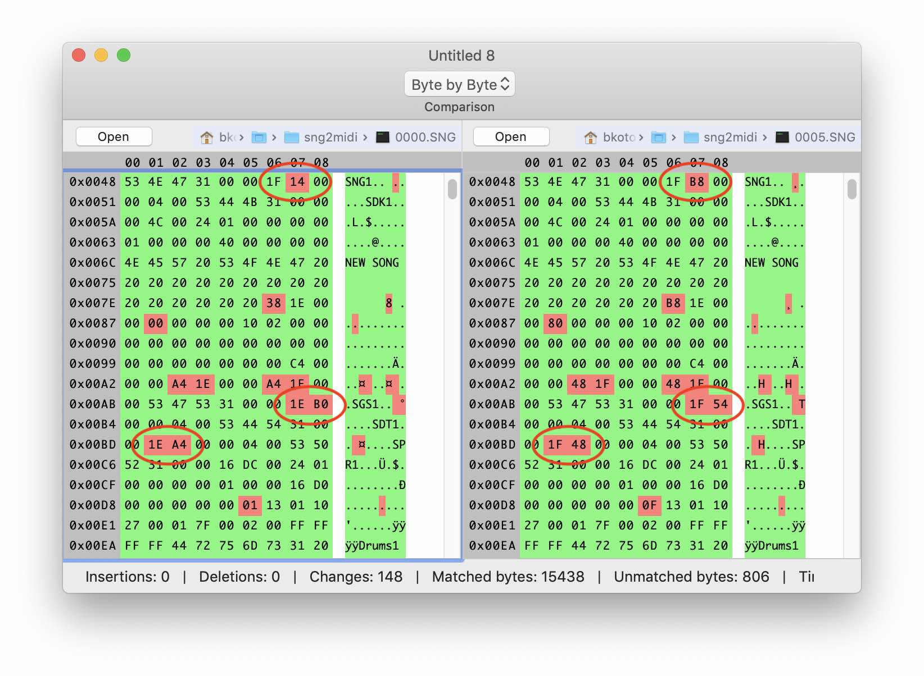
Task: Click the Unmatched bytes: 806 status entry
Action: coord(691,577)
